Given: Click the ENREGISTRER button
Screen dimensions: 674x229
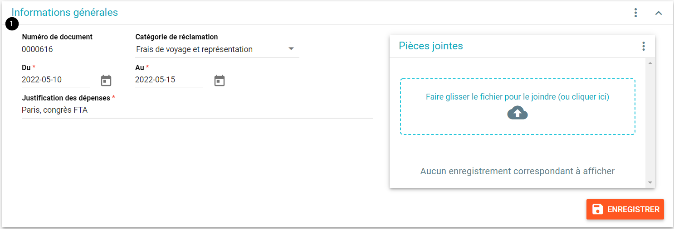Looking at the screenshot, I should click(x=625, y=209).
